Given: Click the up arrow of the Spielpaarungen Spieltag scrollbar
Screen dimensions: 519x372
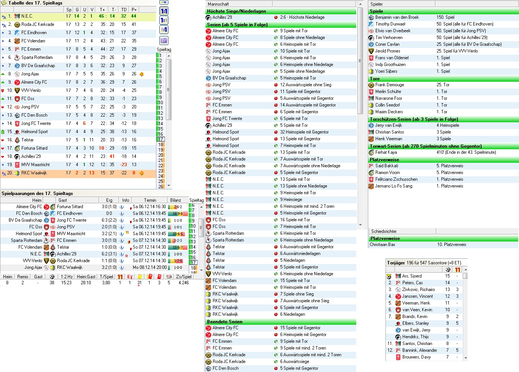Looking at the screenshot, I should 201,207.
